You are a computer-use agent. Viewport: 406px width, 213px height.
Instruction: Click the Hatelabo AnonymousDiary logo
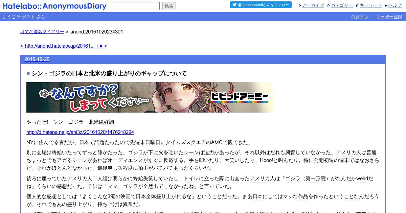(x=54, y=6)
